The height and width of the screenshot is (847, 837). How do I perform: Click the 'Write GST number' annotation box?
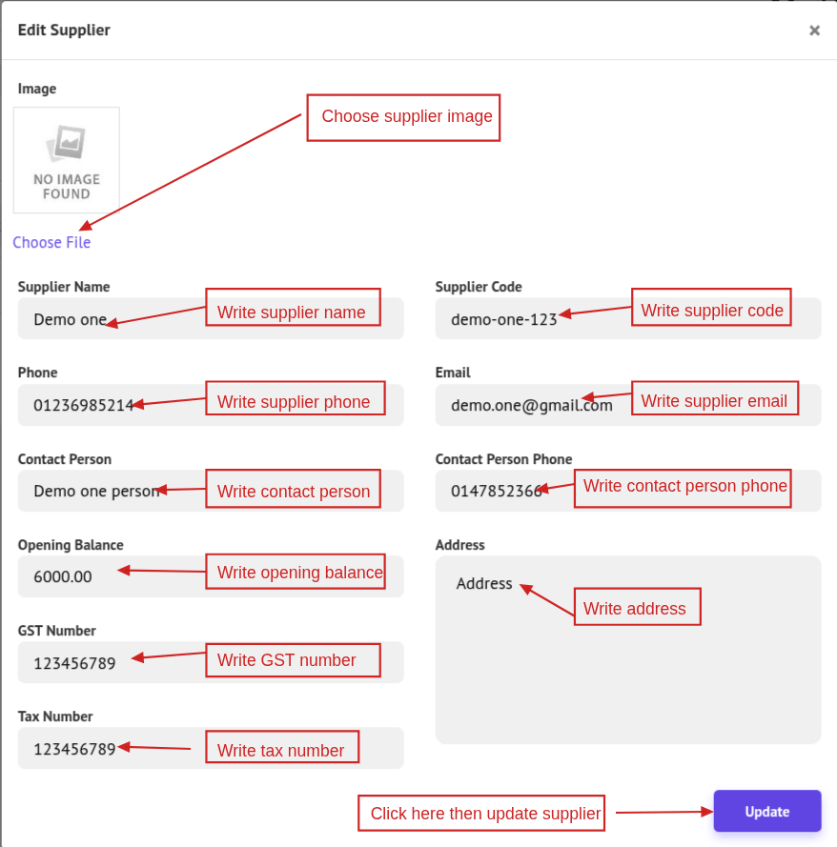(293, 660)
